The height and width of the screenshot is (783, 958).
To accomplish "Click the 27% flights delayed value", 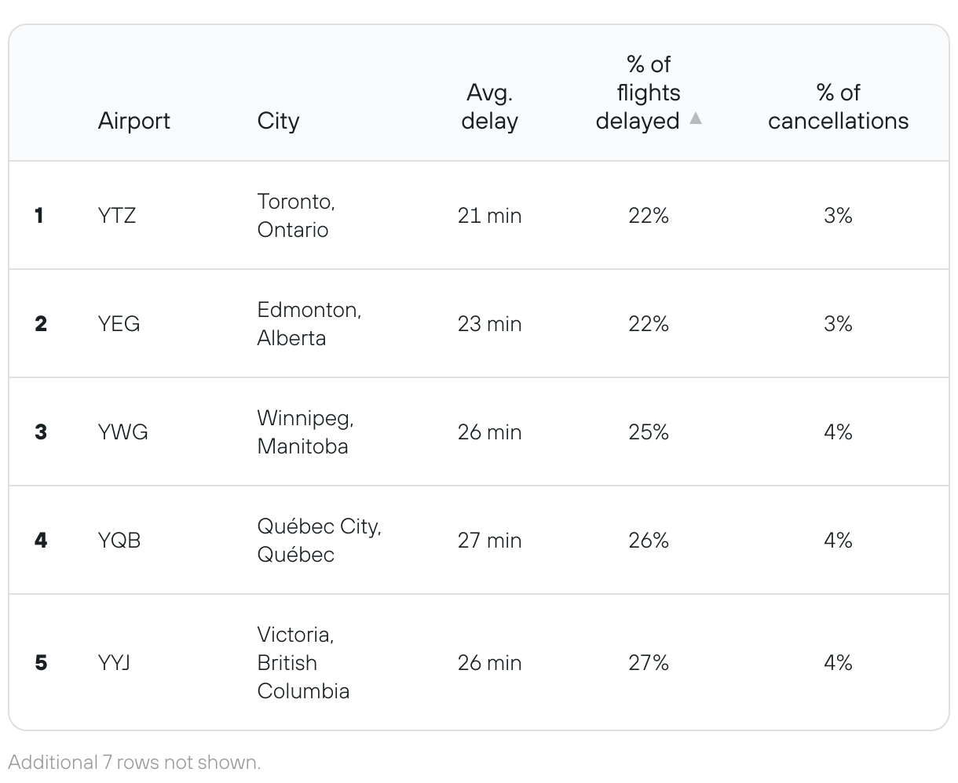I will (x=649, y=663).
